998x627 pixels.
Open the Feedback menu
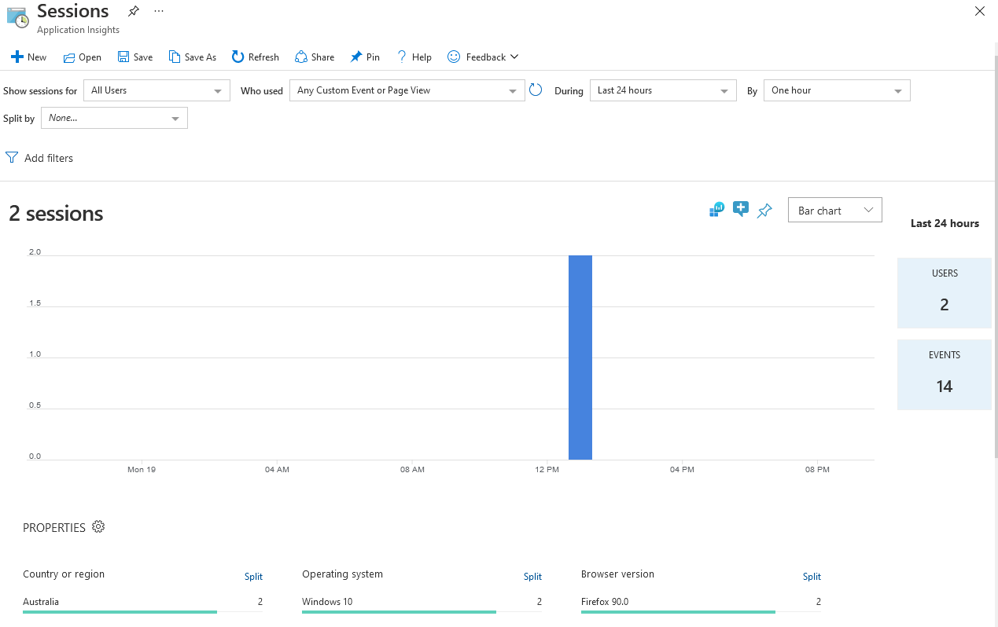click(x=482, y=57)
